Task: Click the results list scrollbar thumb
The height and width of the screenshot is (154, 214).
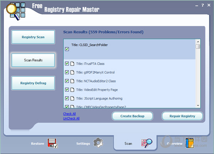Action: point(198,46)
